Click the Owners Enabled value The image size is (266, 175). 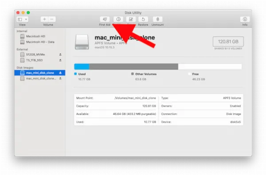(x=235, y=106)
